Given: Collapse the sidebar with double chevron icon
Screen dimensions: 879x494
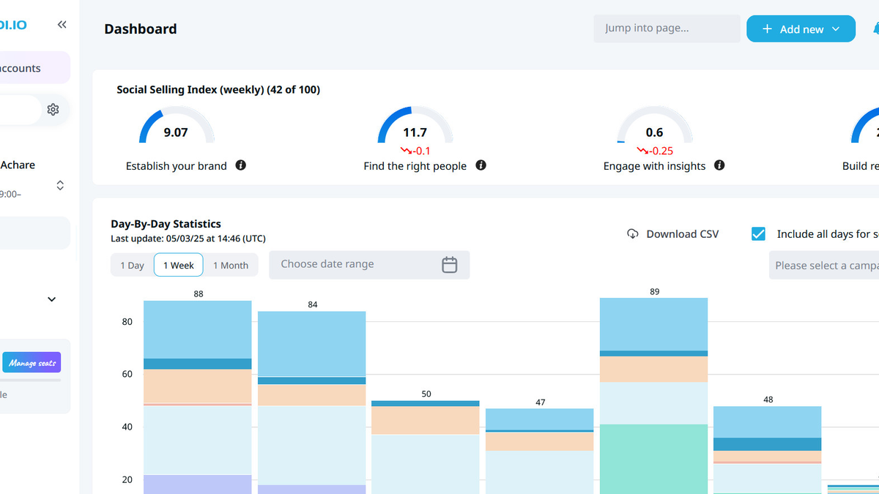Looking at the screenshot, I should click(62, 25).
